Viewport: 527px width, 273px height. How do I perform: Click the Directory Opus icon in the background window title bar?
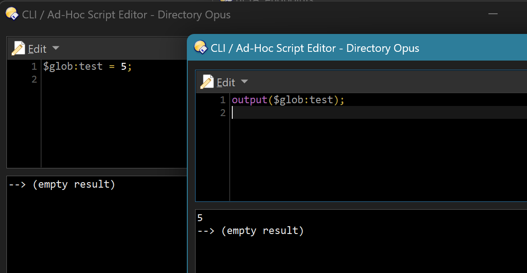pyautogui.click(x=12, y=14)
